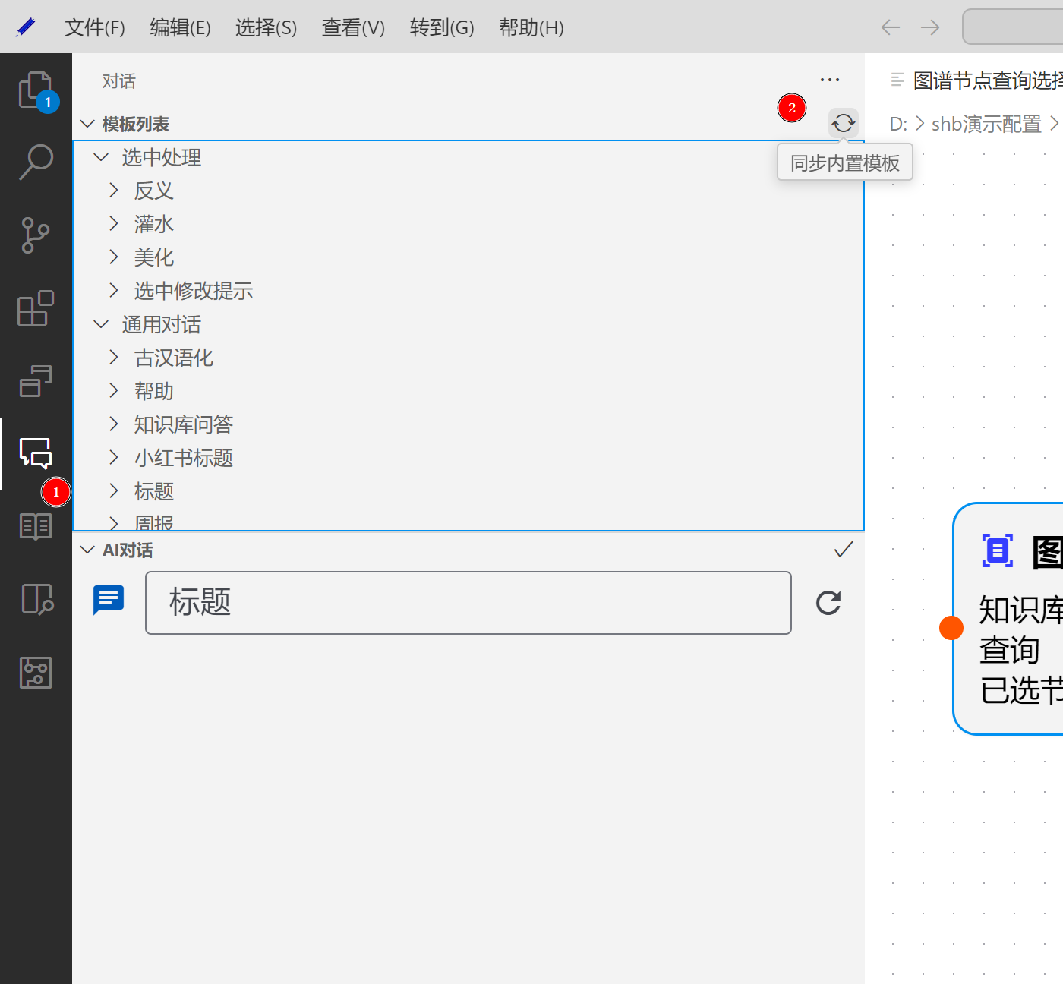Click the sync built-in templates refresh icon
The image size is (1063, 984).
pyautogui.click(x=843, y=123)
